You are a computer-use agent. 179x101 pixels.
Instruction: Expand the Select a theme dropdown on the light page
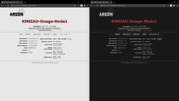tap(65, 34)
